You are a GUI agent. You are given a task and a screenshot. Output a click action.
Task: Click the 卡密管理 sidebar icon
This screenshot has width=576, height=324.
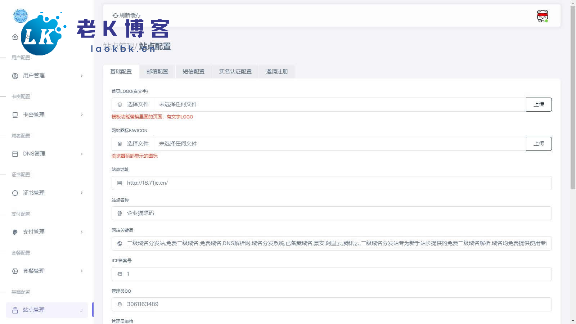tap(15, 115)
